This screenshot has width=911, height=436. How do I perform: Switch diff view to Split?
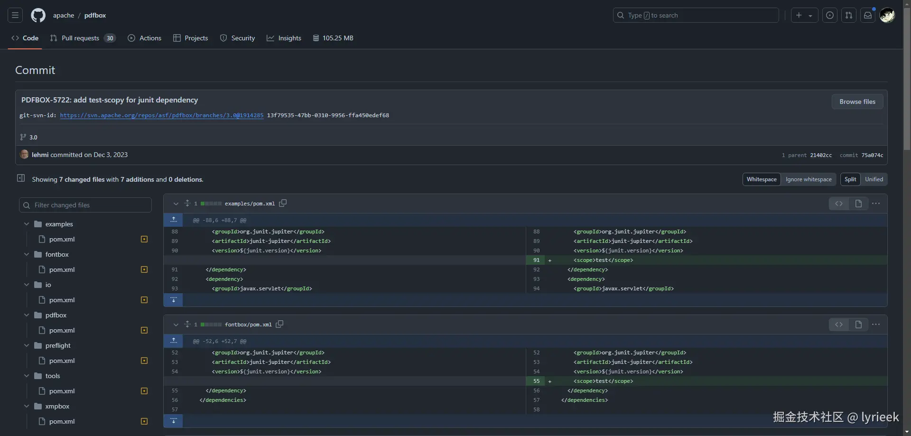click(x=850, y=179)
